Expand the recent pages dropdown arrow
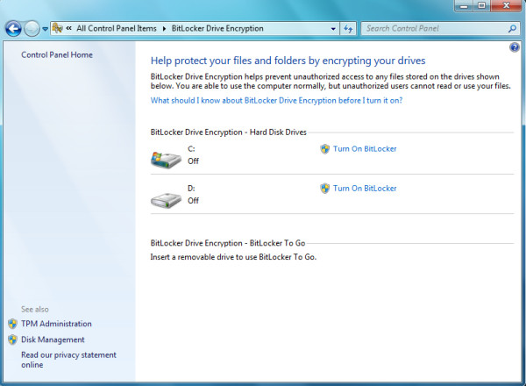 click(45, 29)
